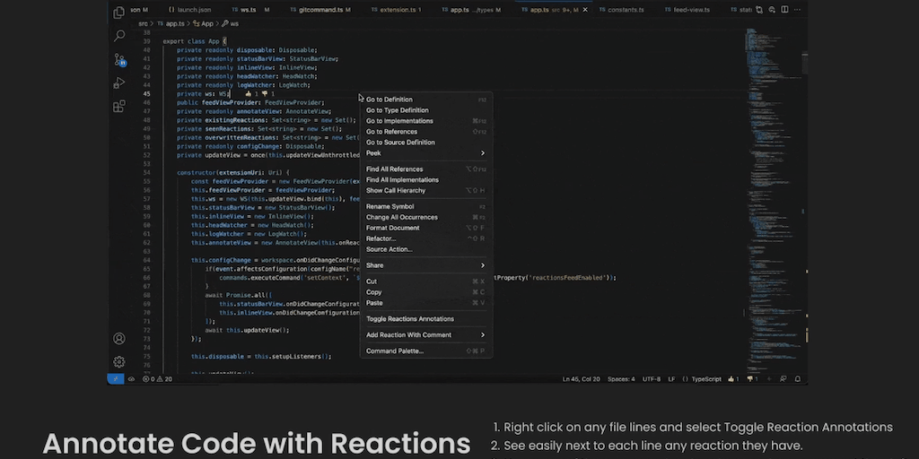Viewport: 919px width, 459px height.
Task: Open the Run and Debug view
Action: (x=119, y=82)
